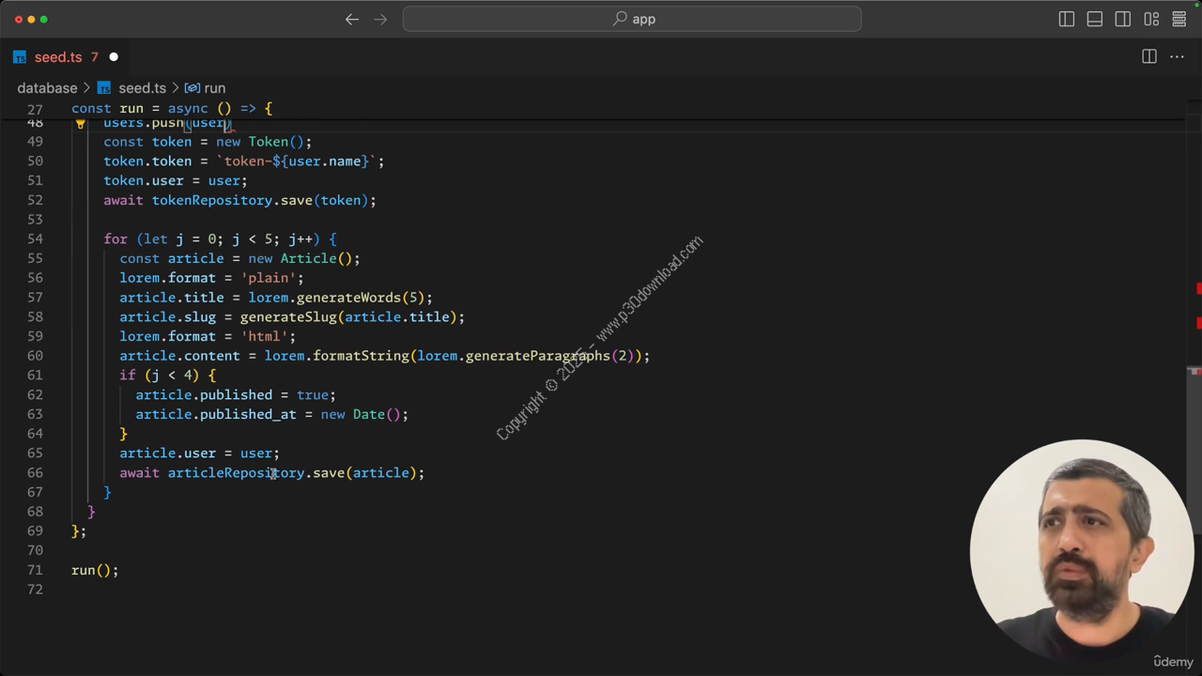Click the 'html' string on line 59
The height and width of the screenshot is (676, 1202).
[x=264, y=336]
